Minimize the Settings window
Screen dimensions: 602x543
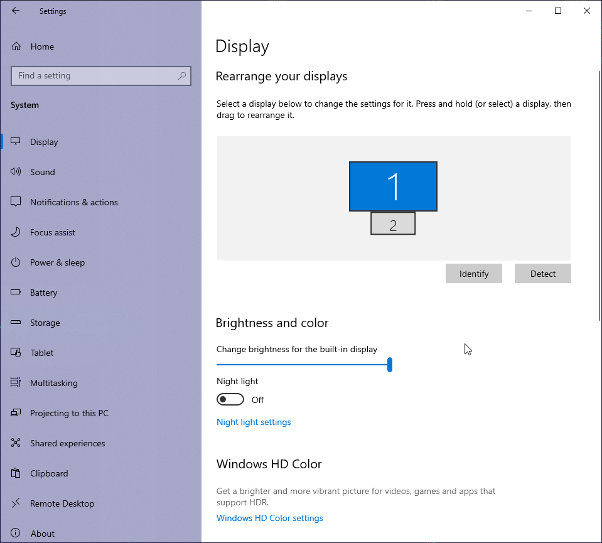(529, 11)
